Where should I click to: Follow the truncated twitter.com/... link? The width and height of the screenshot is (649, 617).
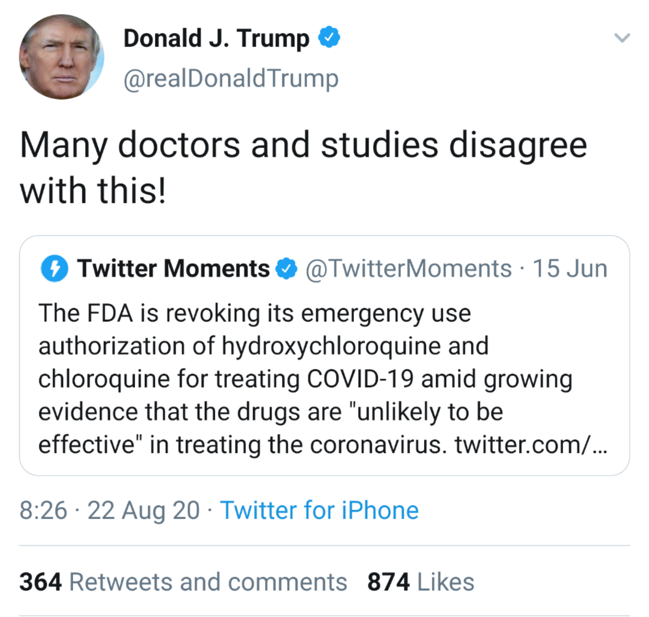(x=531, y=445)
